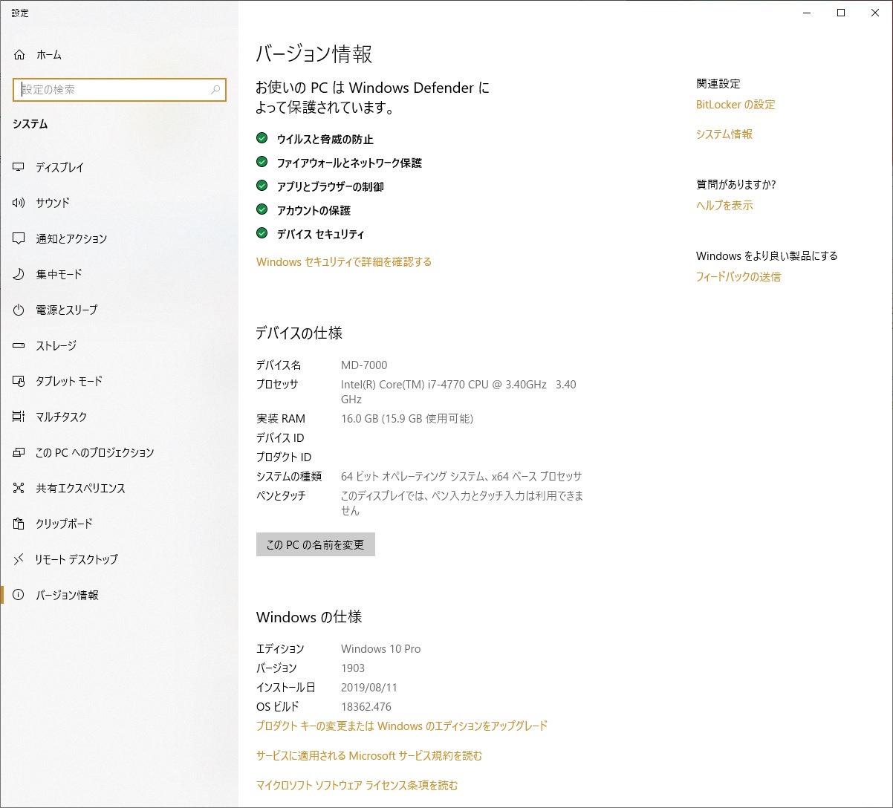Click install date 2019/08/11

pyautogui.click(x=369, y=688)
